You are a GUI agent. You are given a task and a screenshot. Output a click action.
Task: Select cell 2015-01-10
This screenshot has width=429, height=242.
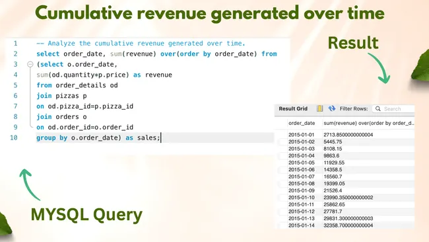(301, 198)
